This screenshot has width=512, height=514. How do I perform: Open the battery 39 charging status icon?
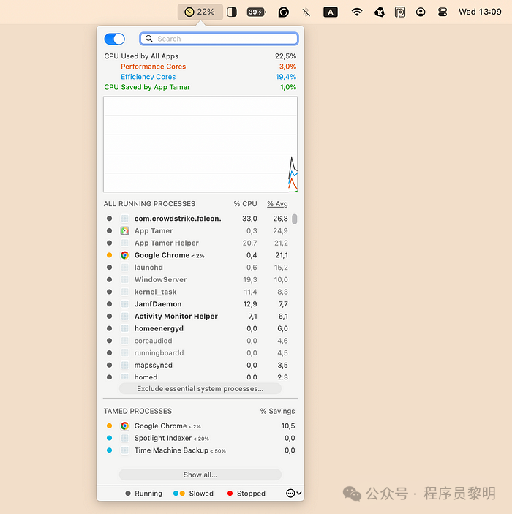(256, 12)
